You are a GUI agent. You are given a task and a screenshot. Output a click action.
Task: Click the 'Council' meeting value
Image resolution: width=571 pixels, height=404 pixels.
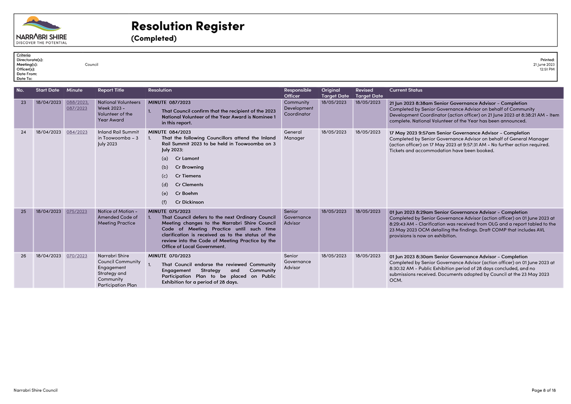(x=91, y=64)
